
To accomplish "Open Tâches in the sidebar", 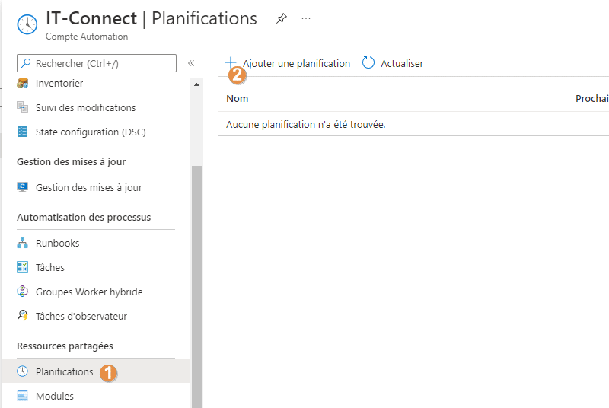I will click(50, 267).
